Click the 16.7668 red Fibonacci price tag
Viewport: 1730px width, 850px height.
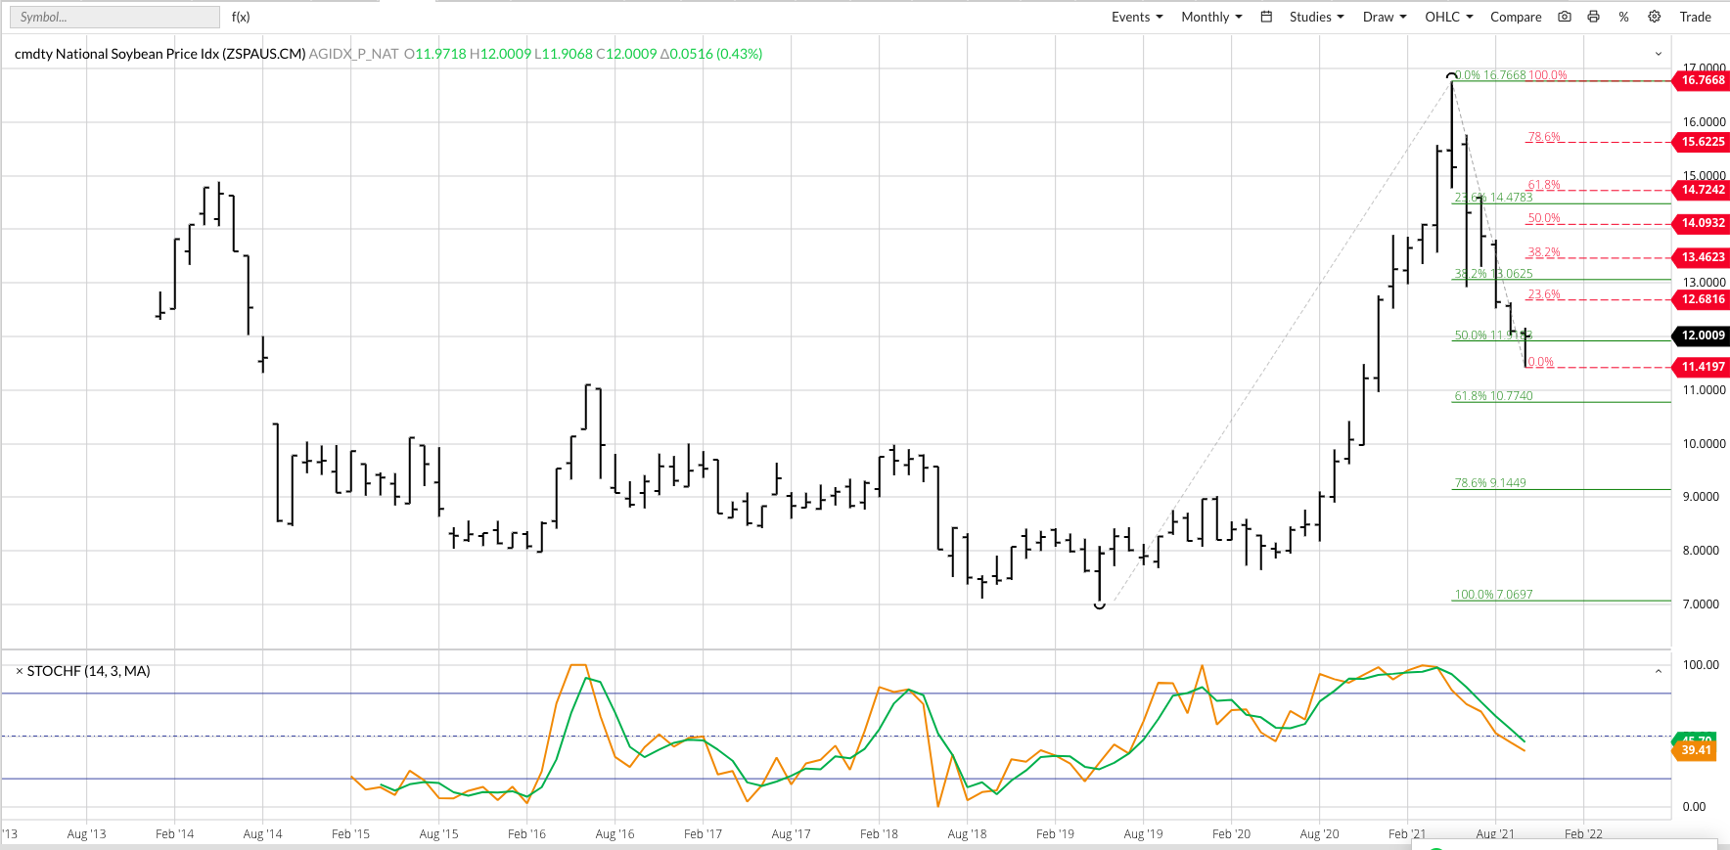pyautogui.click(x=1703, y=80)
